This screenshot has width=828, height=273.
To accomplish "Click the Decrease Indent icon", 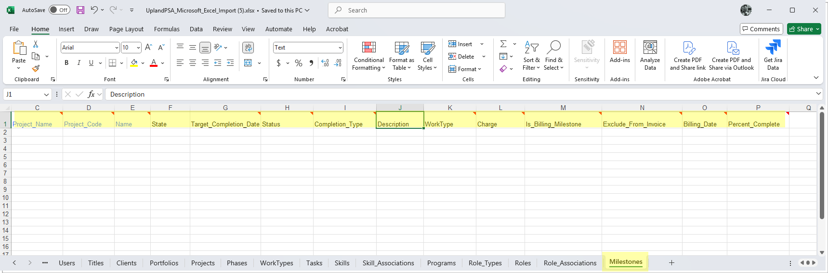I will tap(218, 63).
